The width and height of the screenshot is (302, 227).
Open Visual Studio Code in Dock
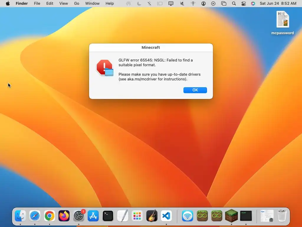click(x=166, y=215)
